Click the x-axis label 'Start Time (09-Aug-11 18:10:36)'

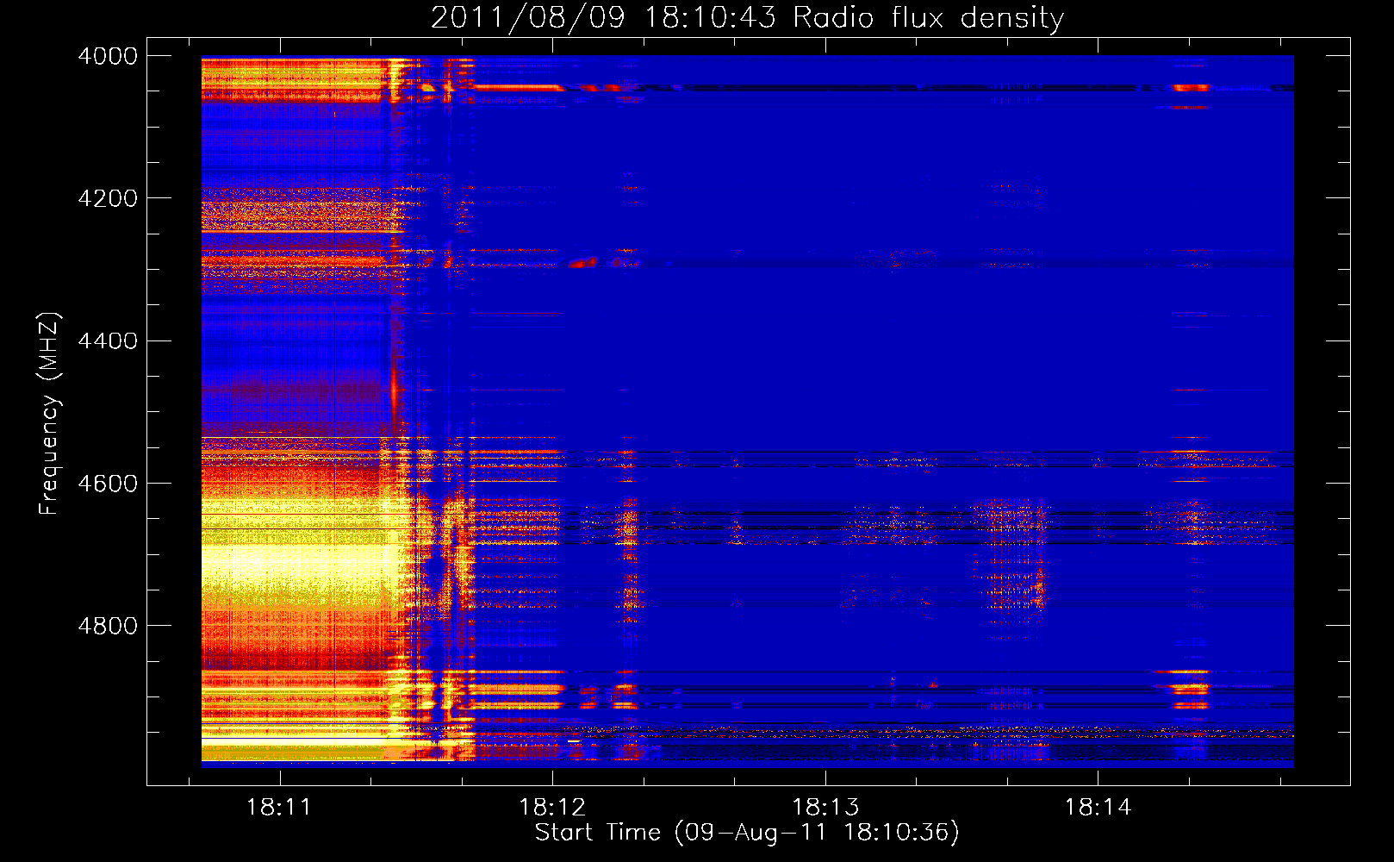(747, 833)
